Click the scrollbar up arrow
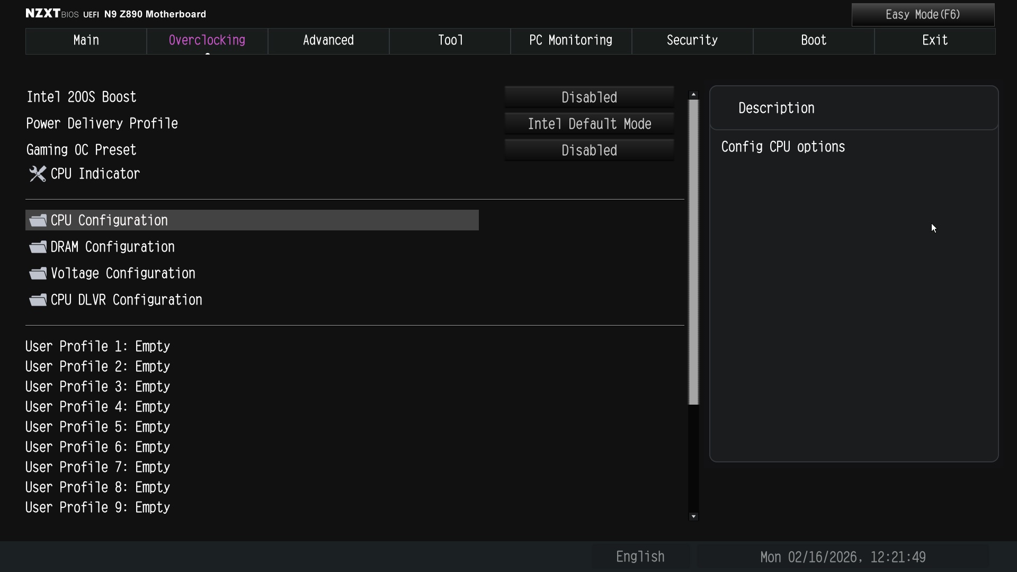The width and height of the screenshot is (1017, 572). 693,95
